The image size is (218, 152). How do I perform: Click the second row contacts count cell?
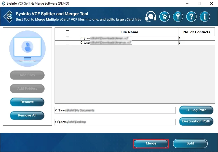196,43
